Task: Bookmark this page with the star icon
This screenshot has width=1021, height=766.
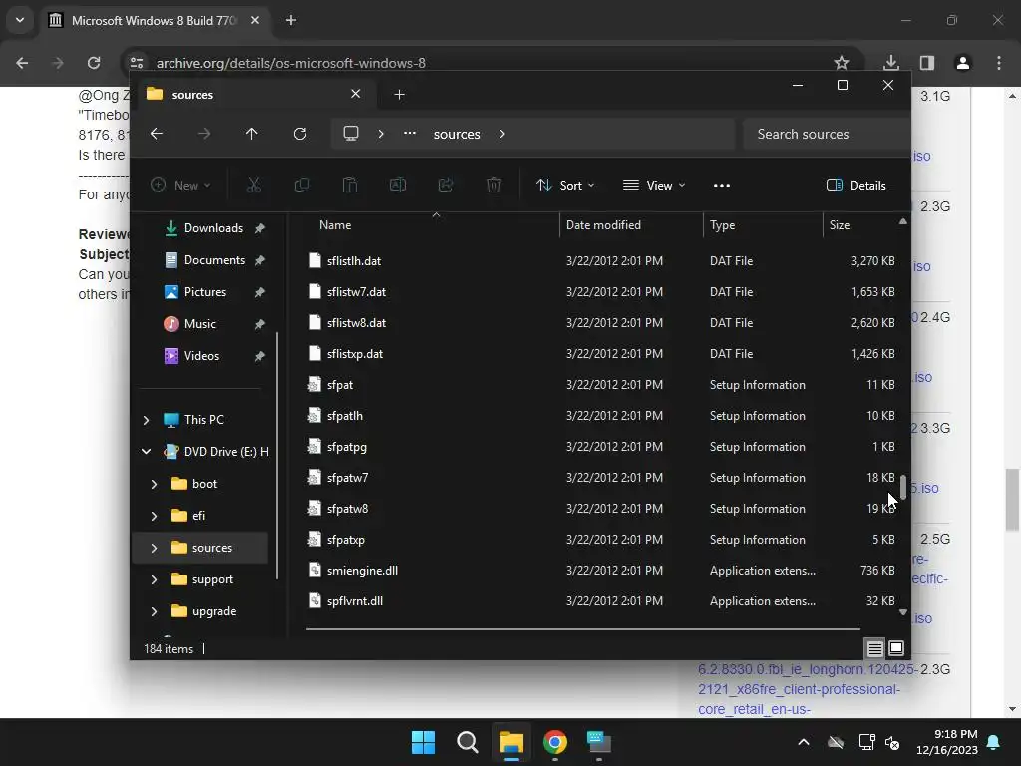Action: (x=842, y=63)
